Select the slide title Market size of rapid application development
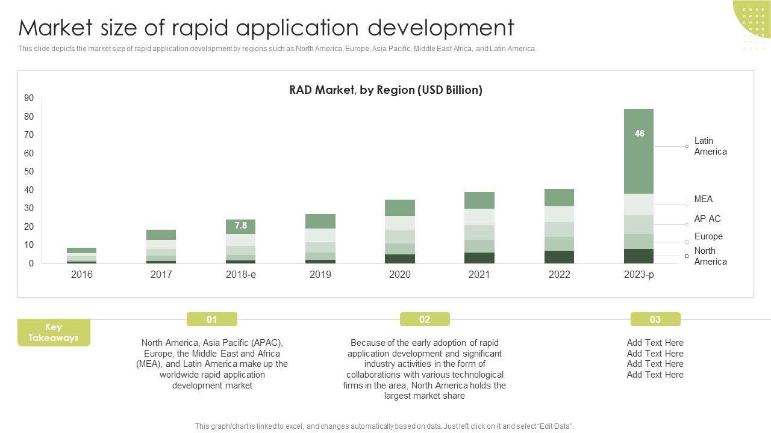The width and height of the screenshot is (771, 433). (x=266, y=28)
